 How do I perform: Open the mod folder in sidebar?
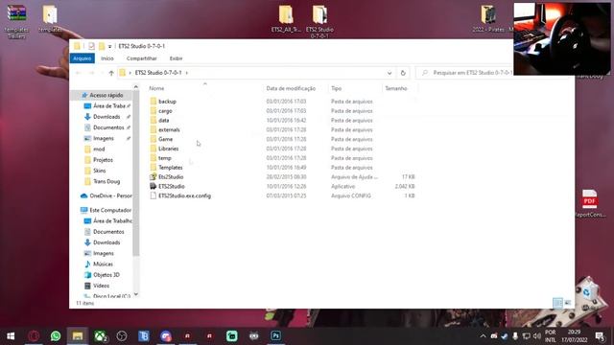(99, 149)
